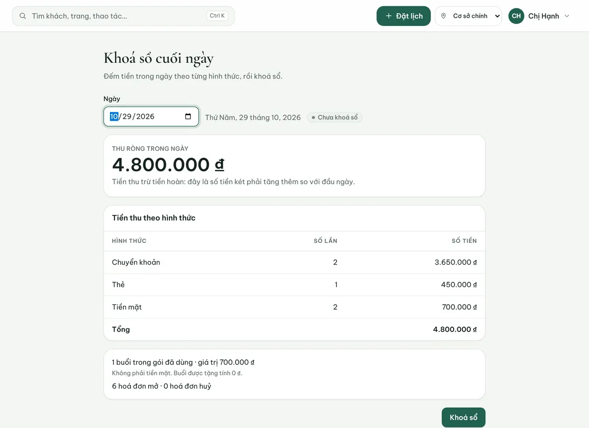Click the location pin icon beside Cơ sở chính
Viewport: 589px width, 428px height.
[444, 16]
